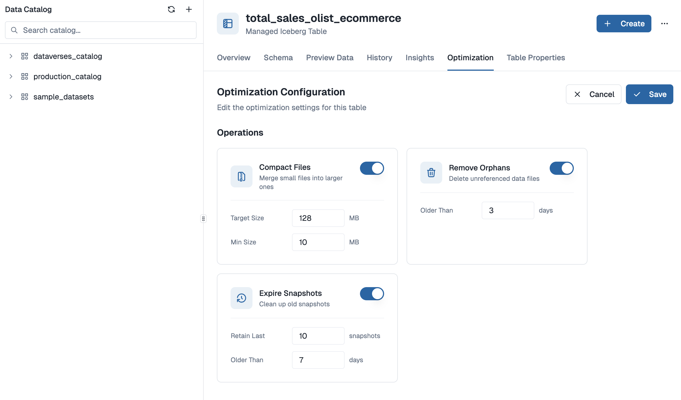Expand the production_catalog chevron
The width and height of the screenshot is (681, 400).
pyautogui.click(x=11, y=76)
